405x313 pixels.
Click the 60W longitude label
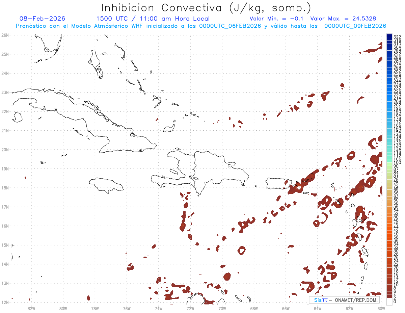(x=381, y=308)
